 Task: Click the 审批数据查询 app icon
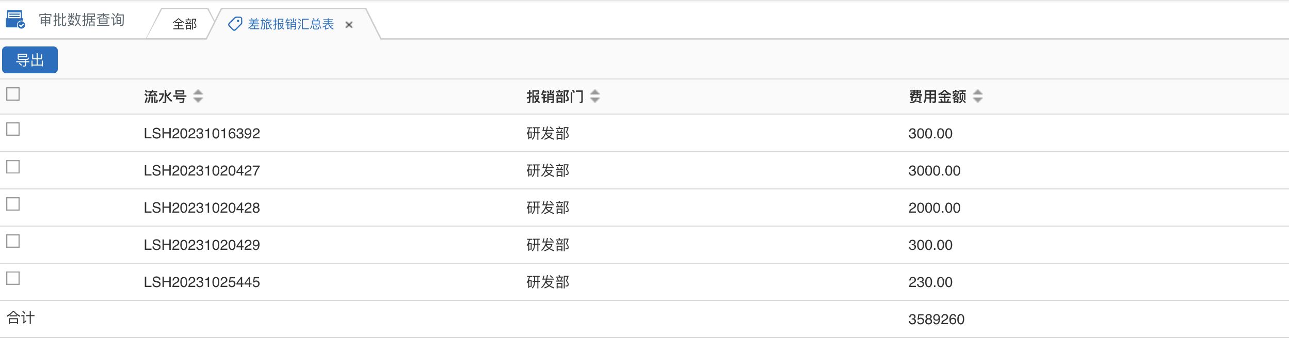[x=15, y=20]
